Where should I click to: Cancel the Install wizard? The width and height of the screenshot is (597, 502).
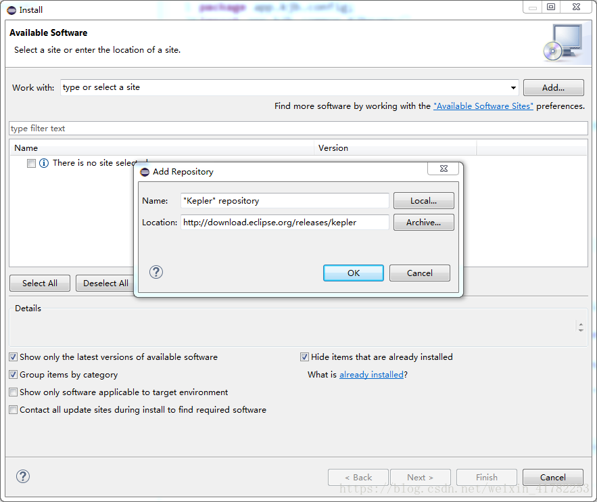click(x=553, y=477)
